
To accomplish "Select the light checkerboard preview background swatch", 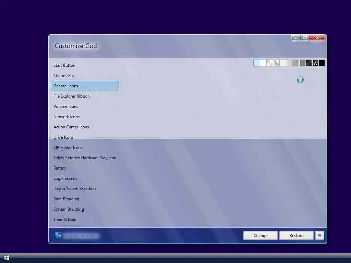I will 270,63.
